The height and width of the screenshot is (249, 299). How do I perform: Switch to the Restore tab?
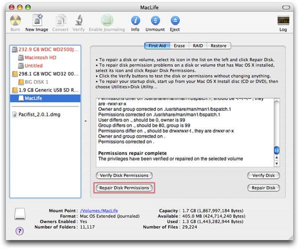pos(219,46)
